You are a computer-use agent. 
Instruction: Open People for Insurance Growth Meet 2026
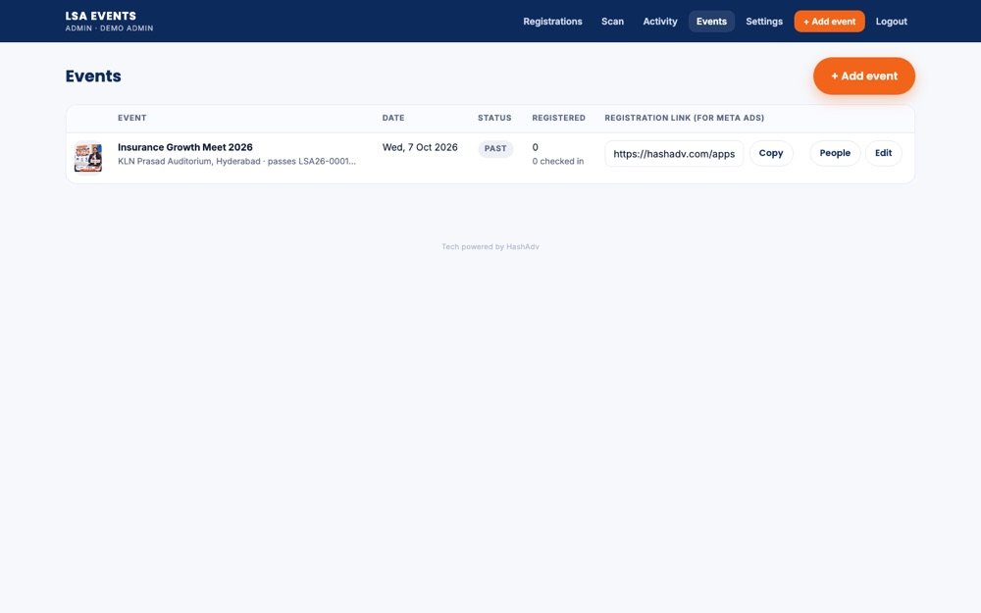[835, 153]
